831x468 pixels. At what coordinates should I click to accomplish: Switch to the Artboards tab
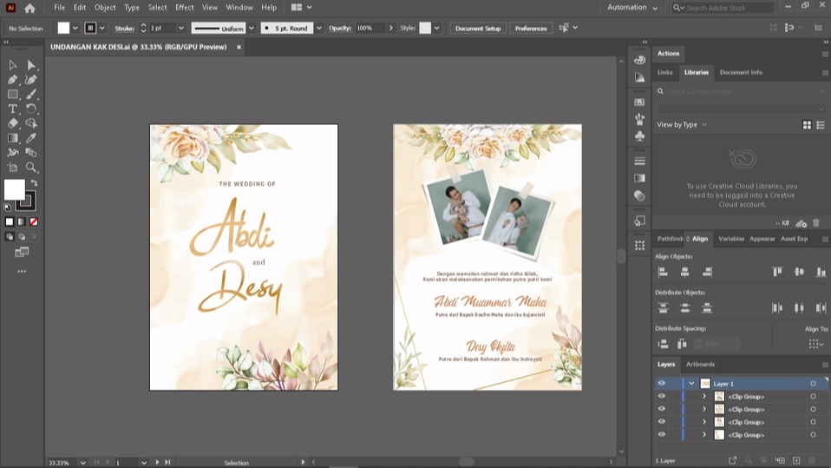pyautogui.click(x=700, y=364)
